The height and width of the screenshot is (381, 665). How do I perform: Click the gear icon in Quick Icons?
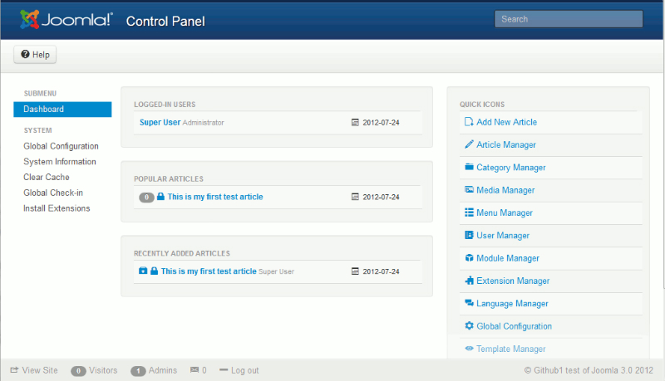(x=469, y=326)
